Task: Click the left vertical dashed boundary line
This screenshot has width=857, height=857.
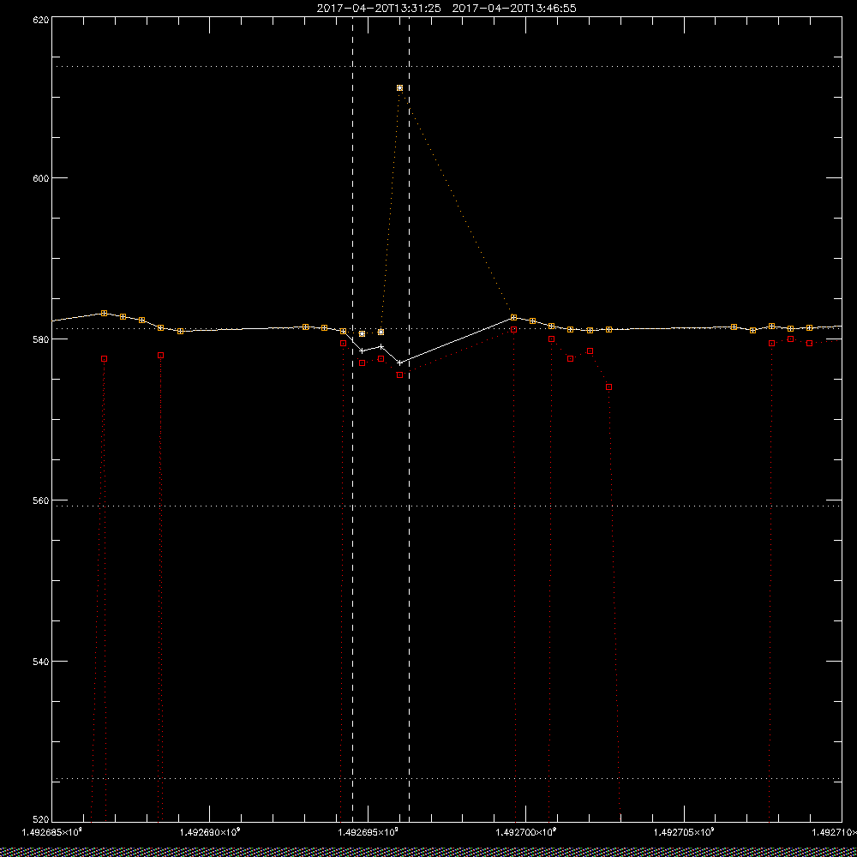Action: click(x=352, y=419)
